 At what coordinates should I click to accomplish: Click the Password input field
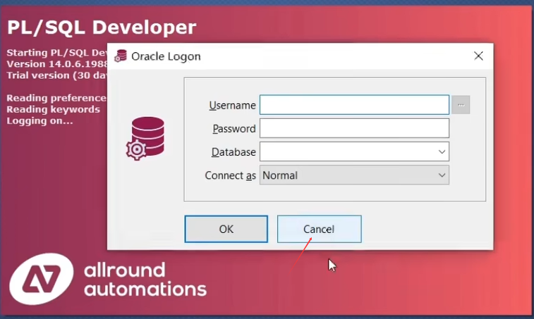tap(354, 128)
